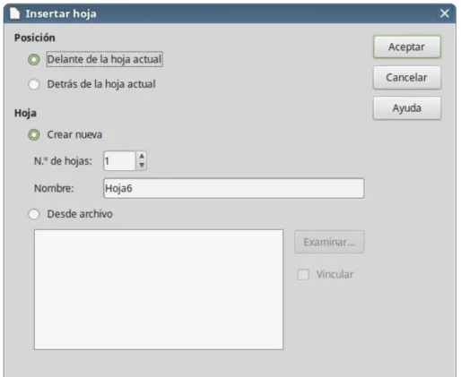Focus the 'N.º de hojas' number field
Image resolution: width=461 pixels, height=377 pixels.
(x=119, y=161)
